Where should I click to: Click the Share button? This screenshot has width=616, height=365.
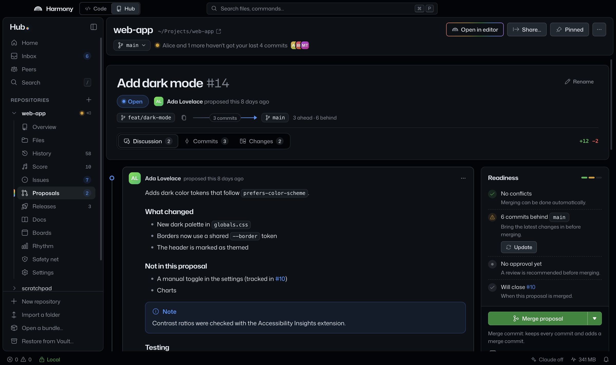pyautogui.click(x=527, y=29)
